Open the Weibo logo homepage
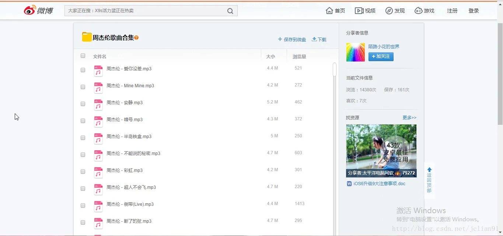The width and height of the screenshot is (503, 236). tap(39, 10)
